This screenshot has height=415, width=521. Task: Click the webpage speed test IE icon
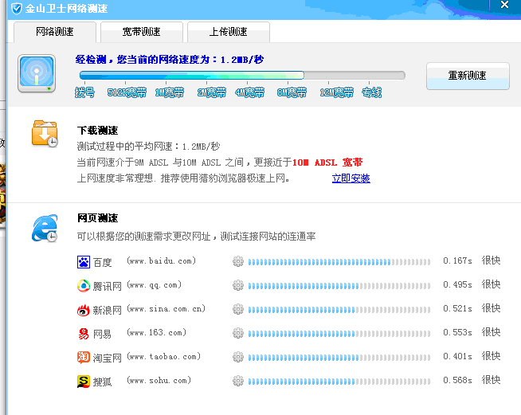[x=45, y=228]
